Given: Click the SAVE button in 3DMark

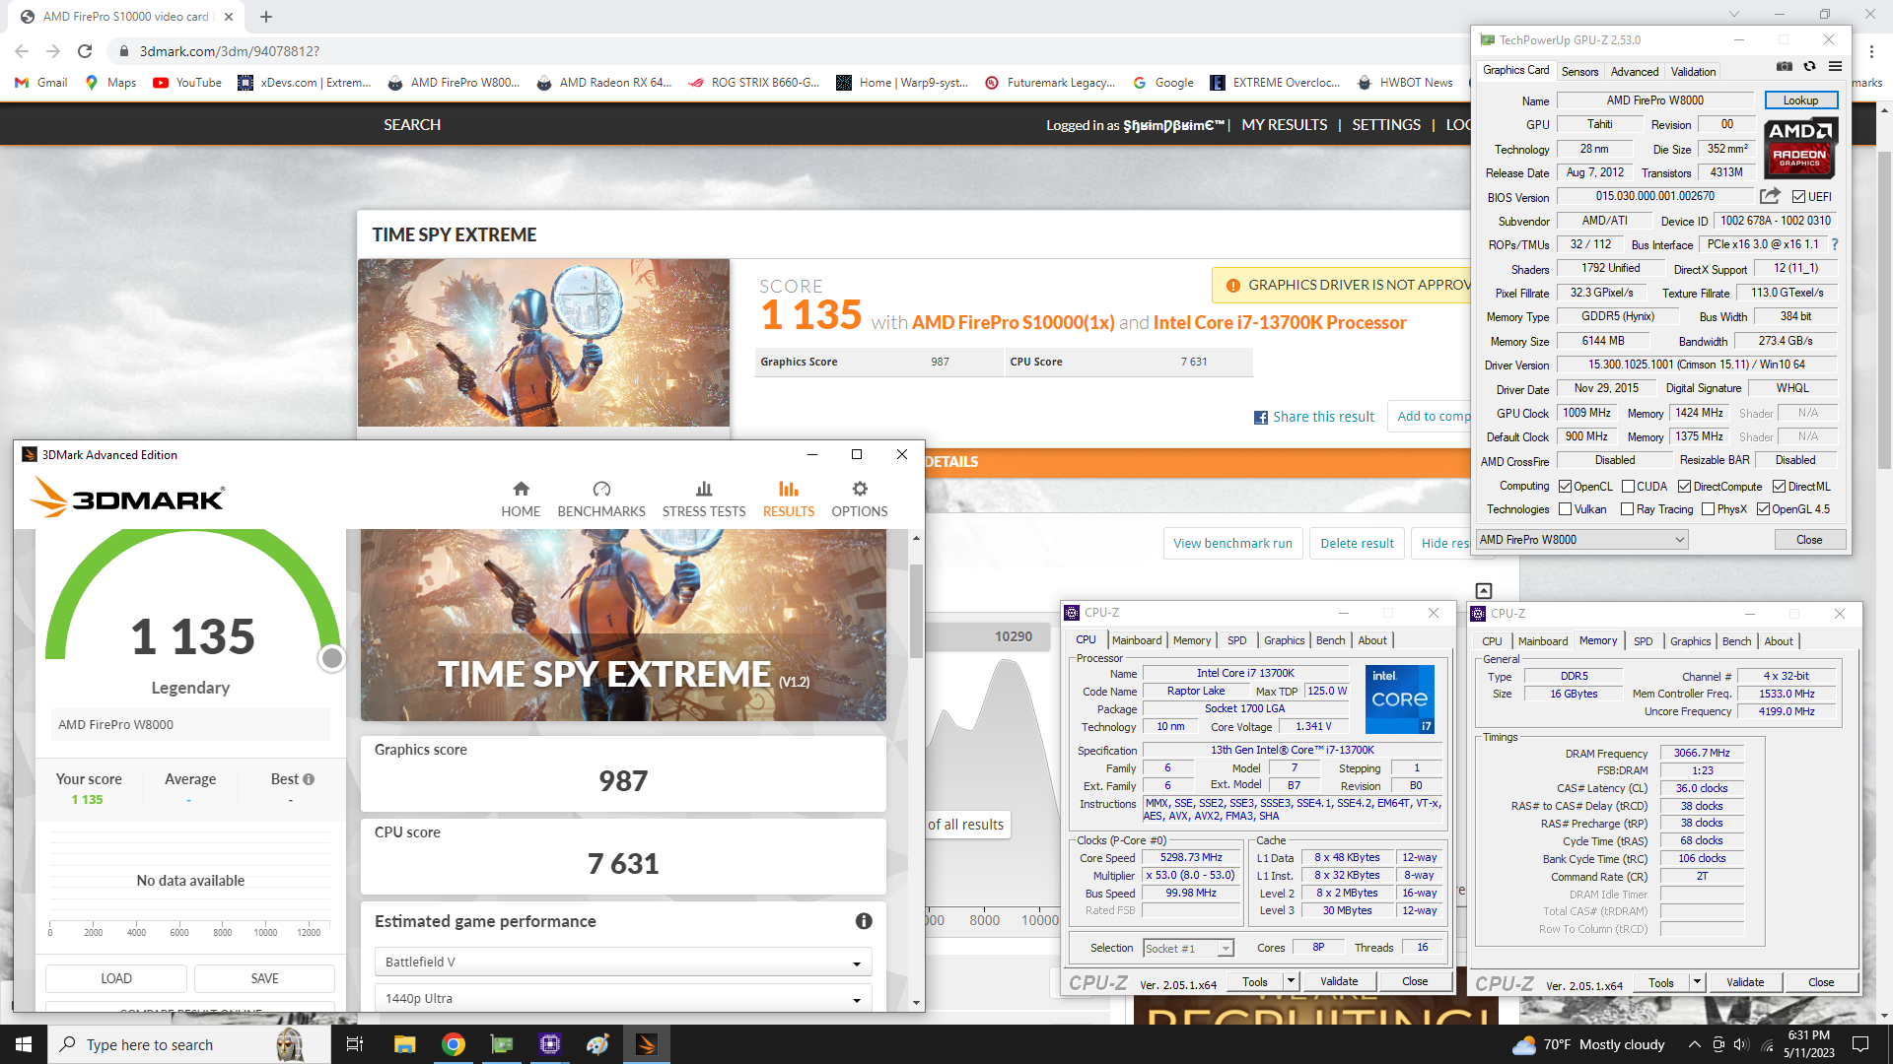Looking at the screenshot, I should point(264,978).
